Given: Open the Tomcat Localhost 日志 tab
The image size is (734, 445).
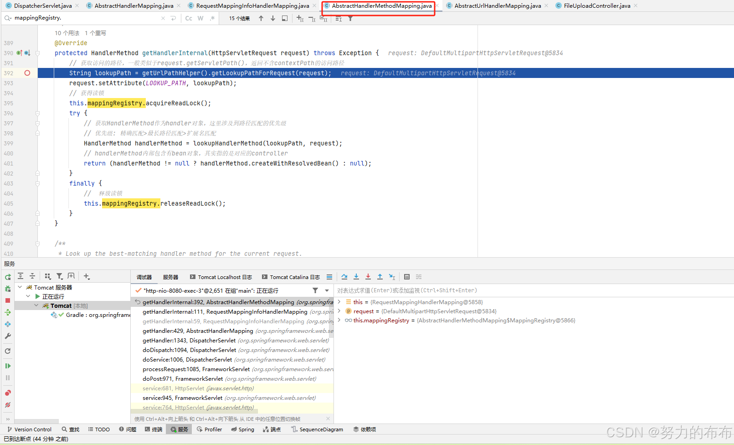Looking at the screenshot, I should coord(221,277).
